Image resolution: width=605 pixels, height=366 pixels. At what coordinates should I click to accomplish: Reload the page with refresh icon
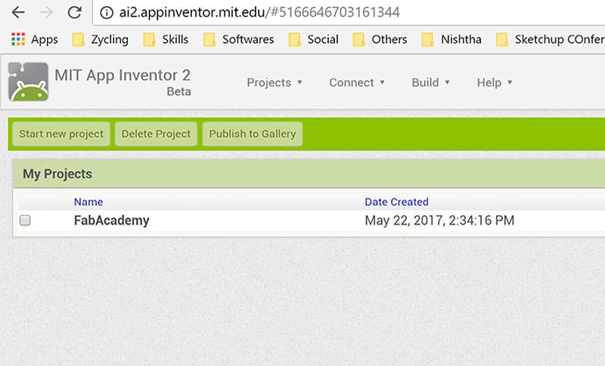(x=74, y=12)
